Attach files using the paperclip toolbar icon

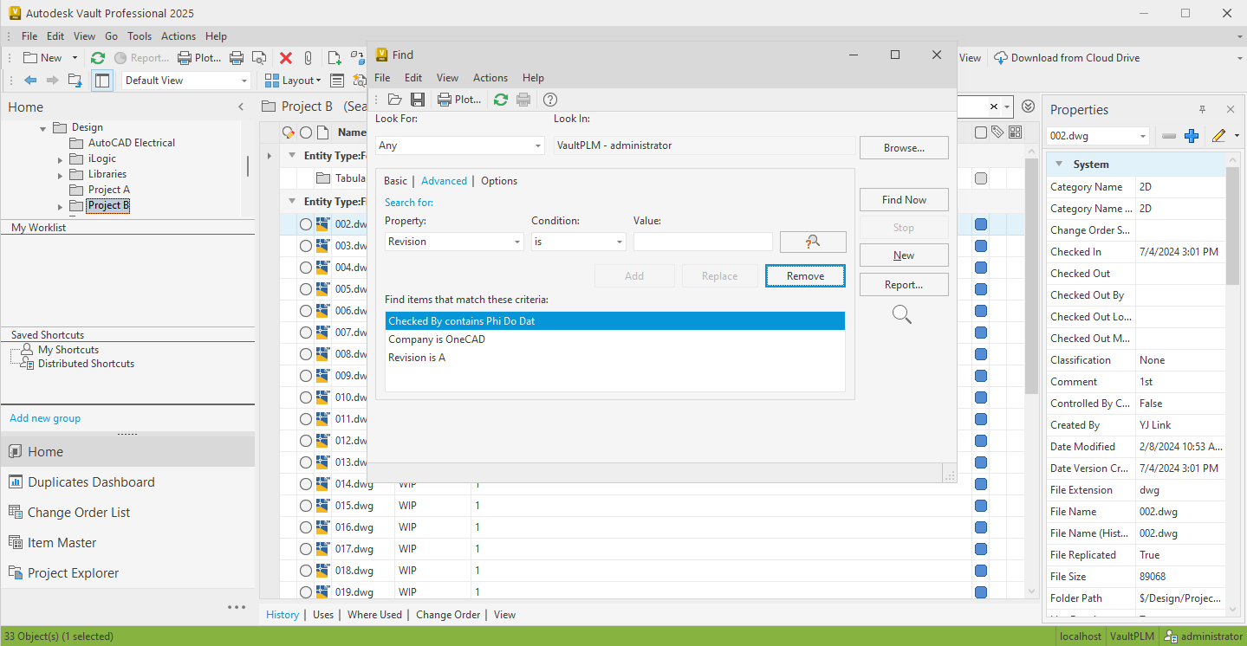(308, 58)
